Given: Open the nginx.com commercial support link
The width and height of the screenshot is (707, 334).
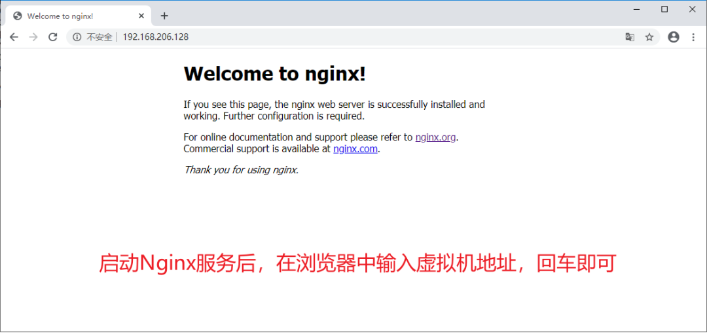Looking at the screenshot, I should pos(355,149).
